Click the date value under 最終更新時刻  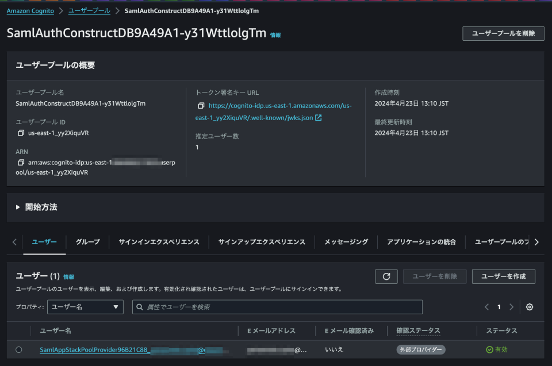412,133
